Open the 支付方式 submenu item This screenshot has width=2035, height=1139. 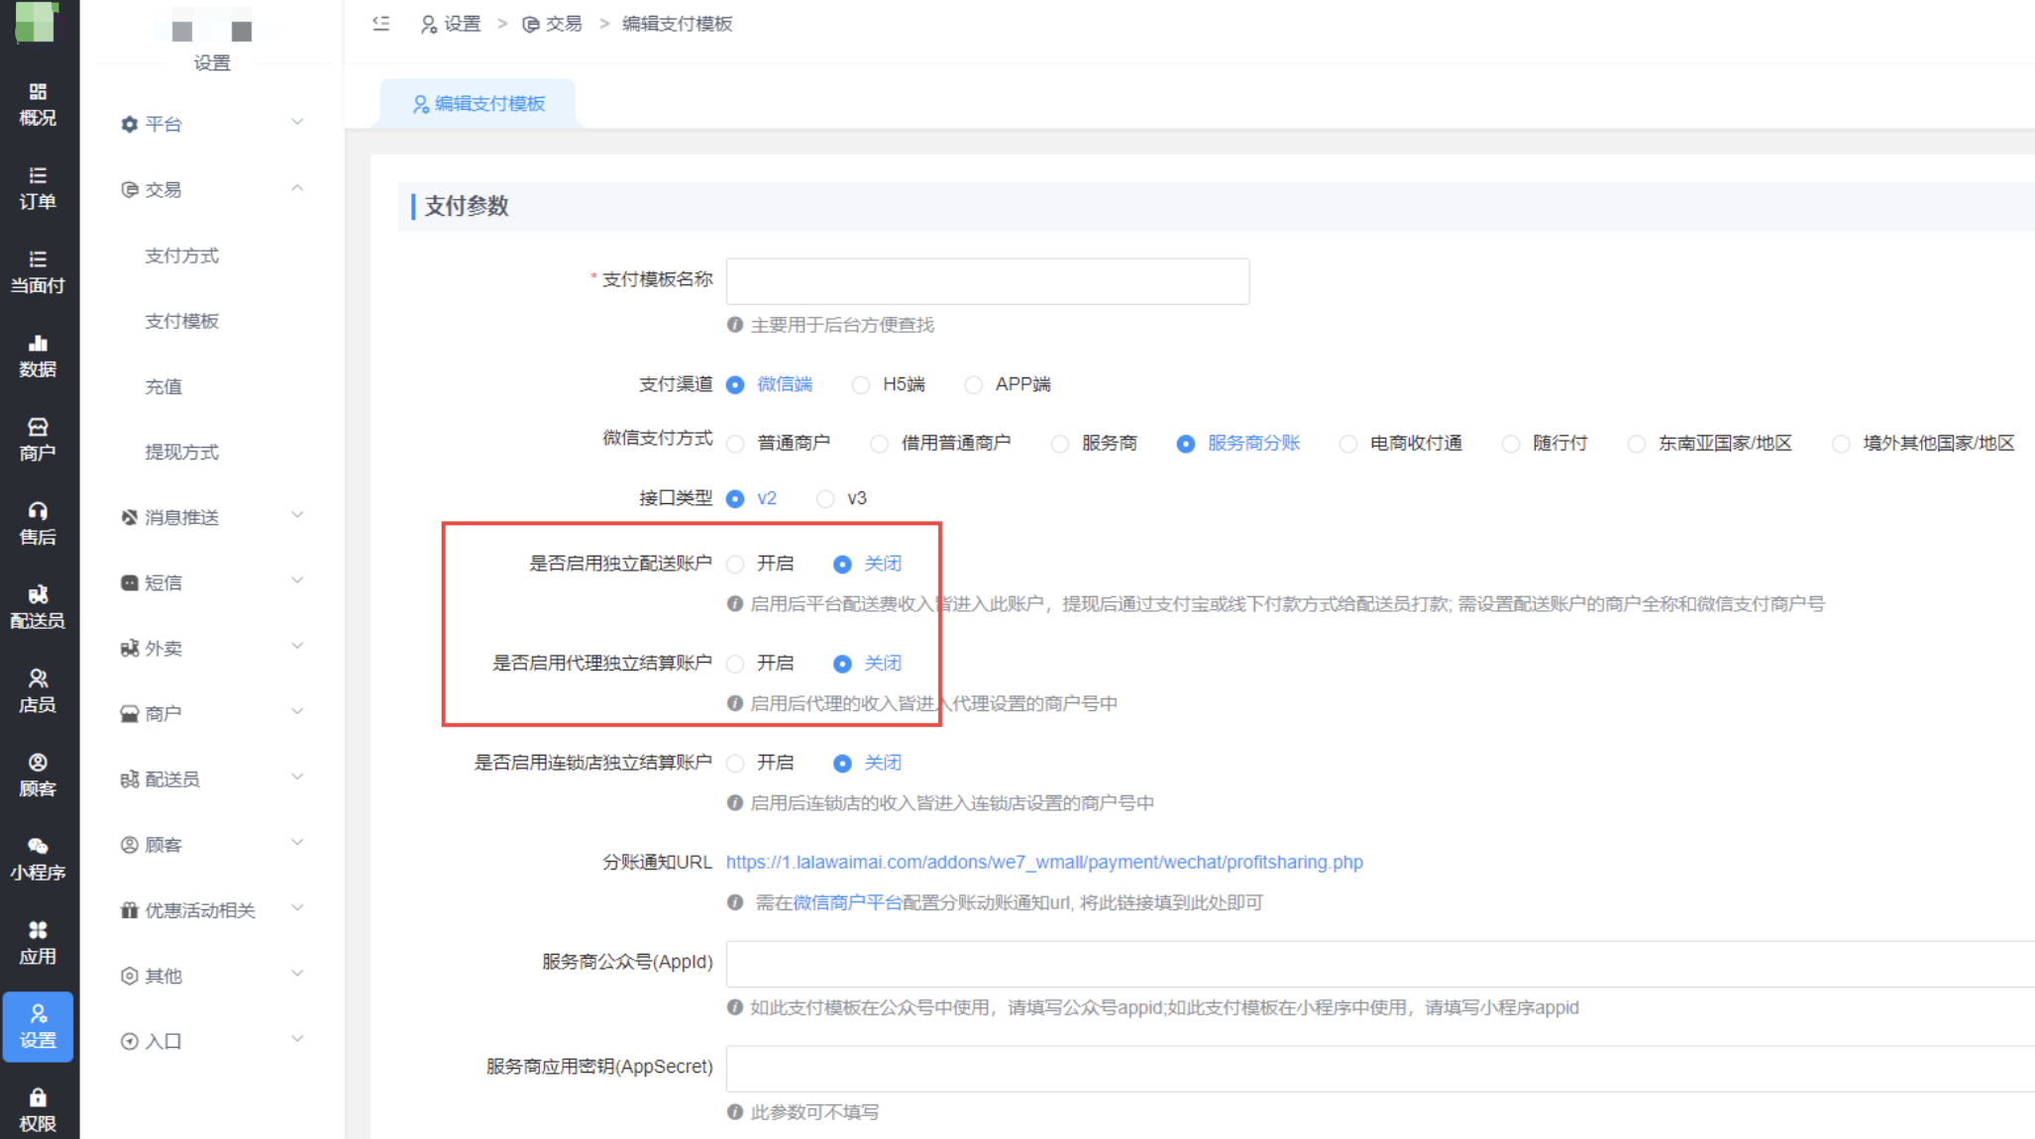(182, 256)
